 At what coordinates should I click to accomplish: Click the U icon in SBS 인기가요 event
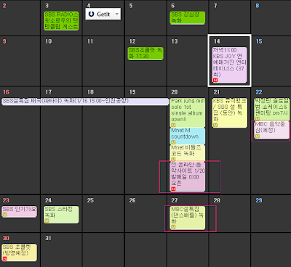(5, 215)
